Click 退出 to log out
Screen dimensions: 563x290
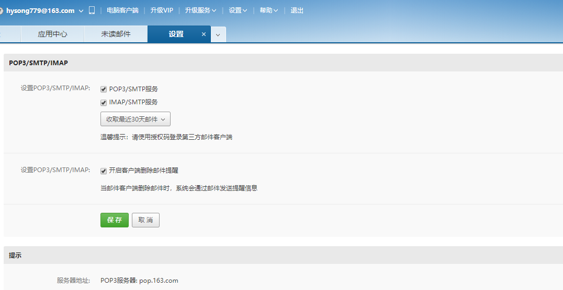[x=297, y=10]
